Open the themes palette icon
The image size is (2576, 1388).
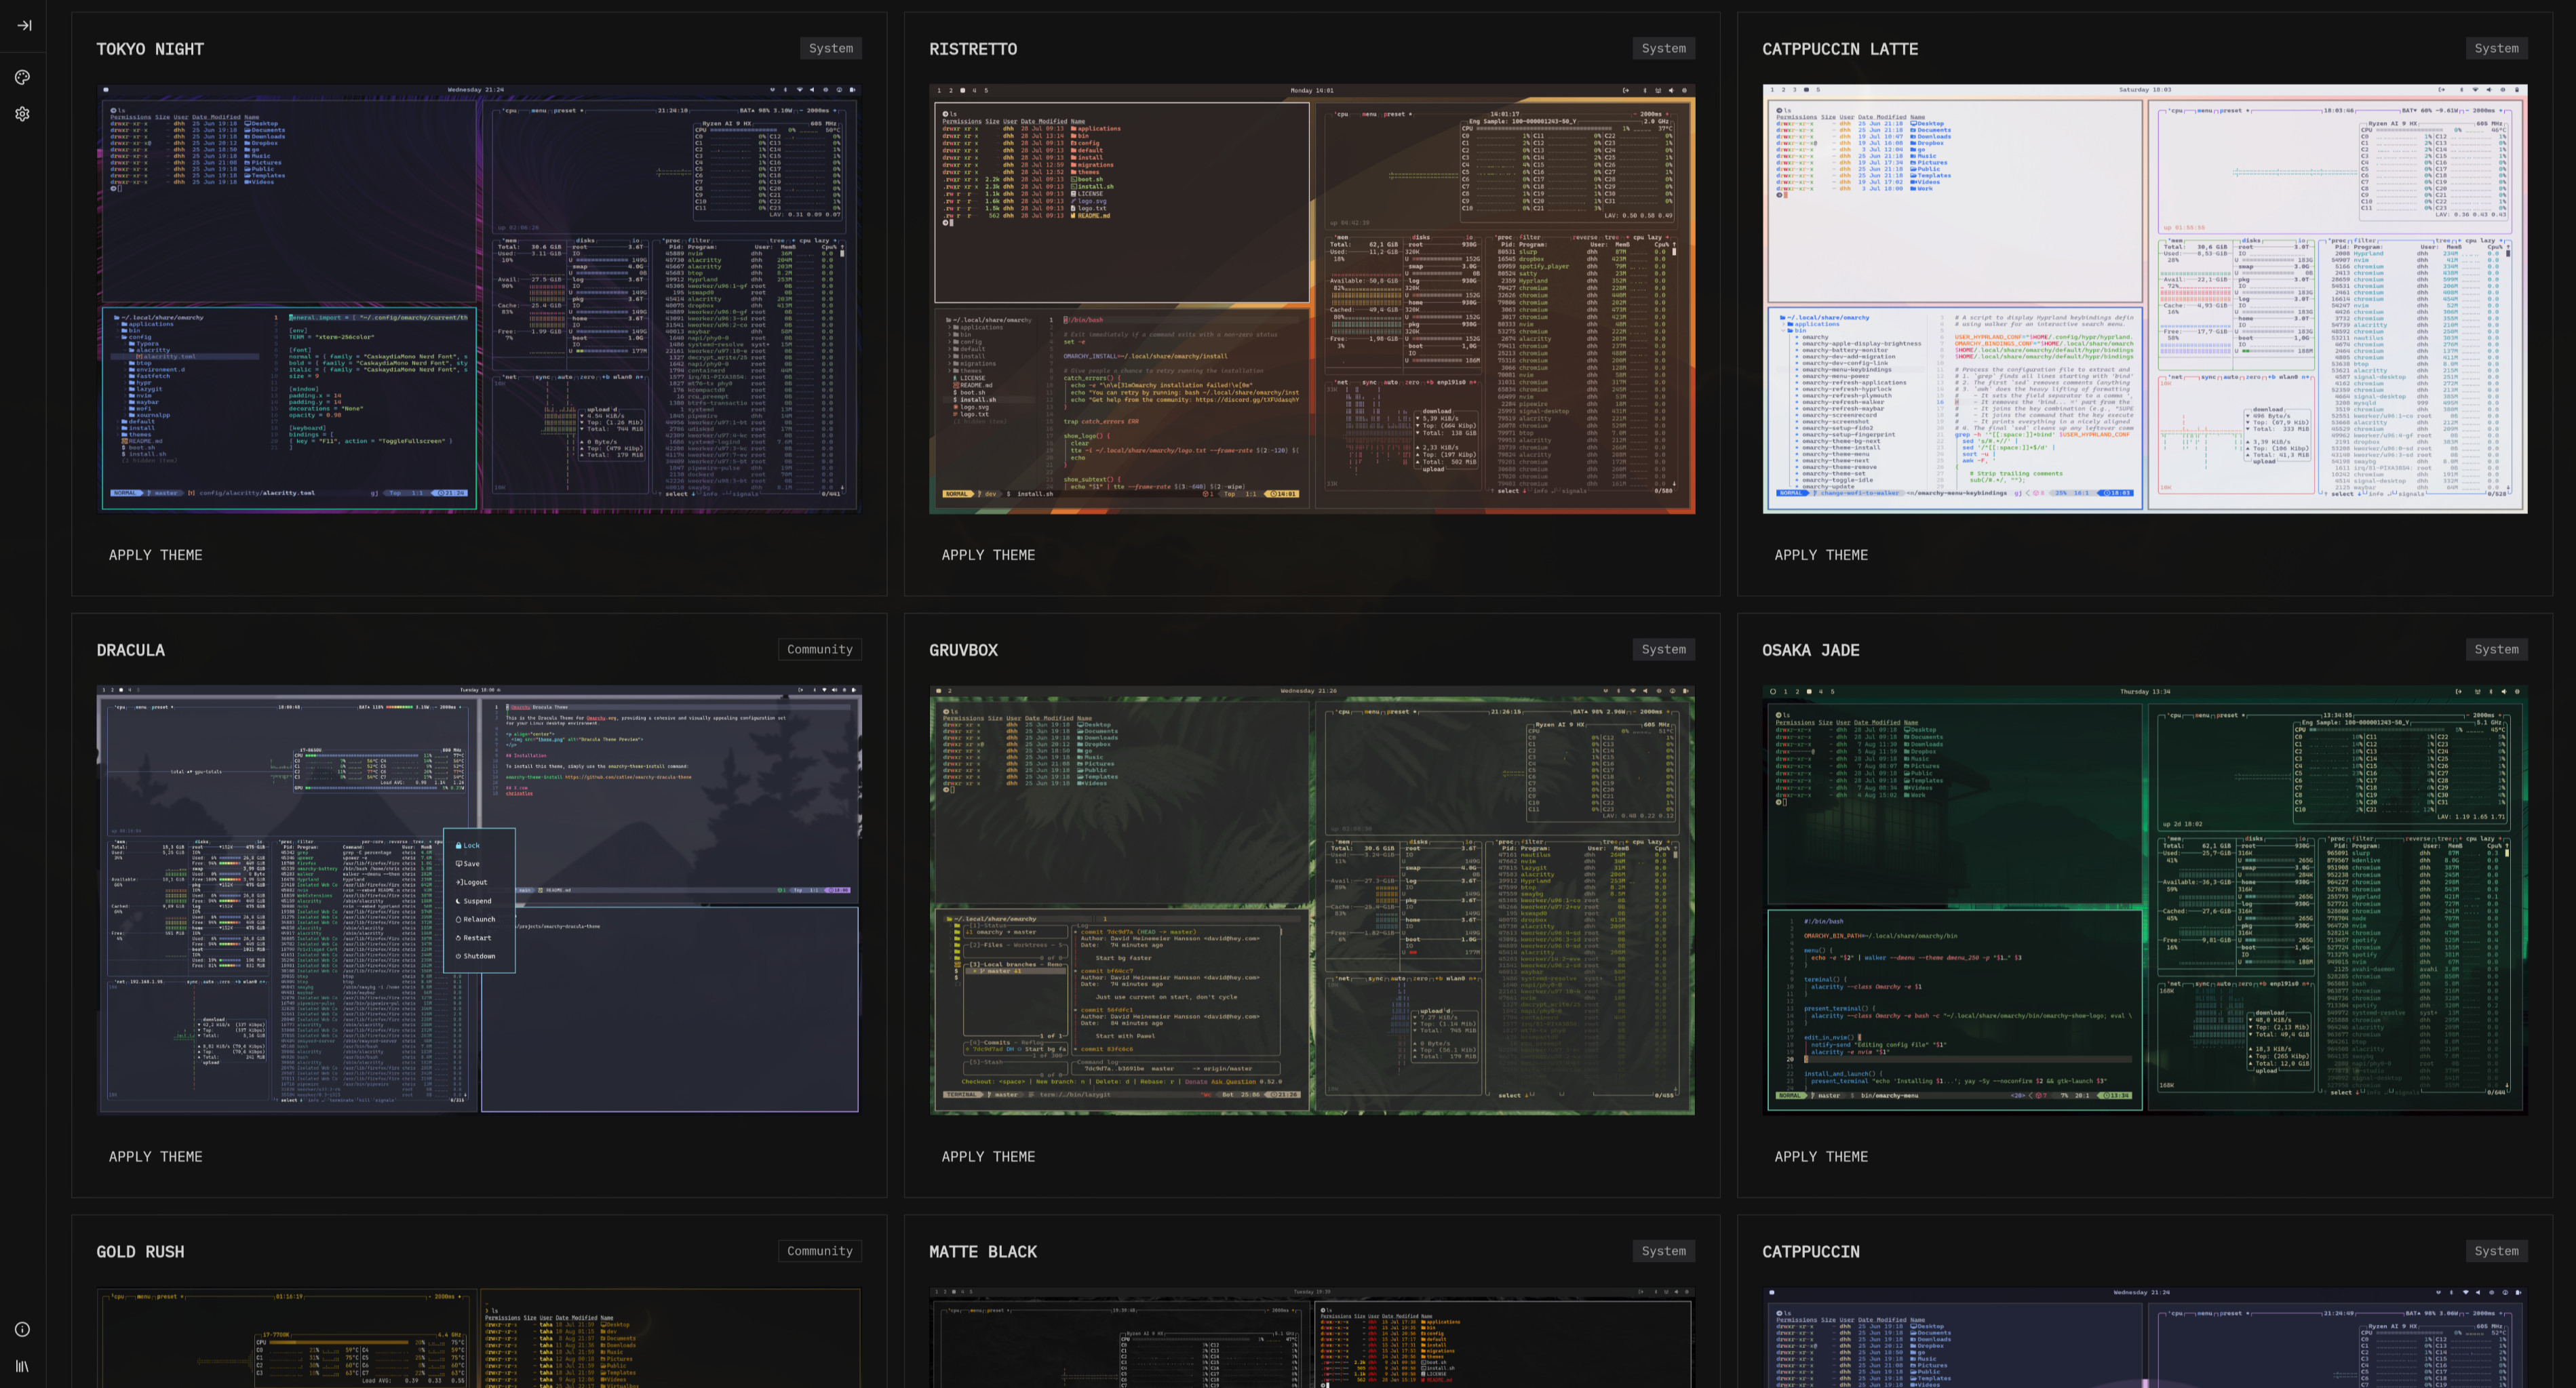coord(22,77)
